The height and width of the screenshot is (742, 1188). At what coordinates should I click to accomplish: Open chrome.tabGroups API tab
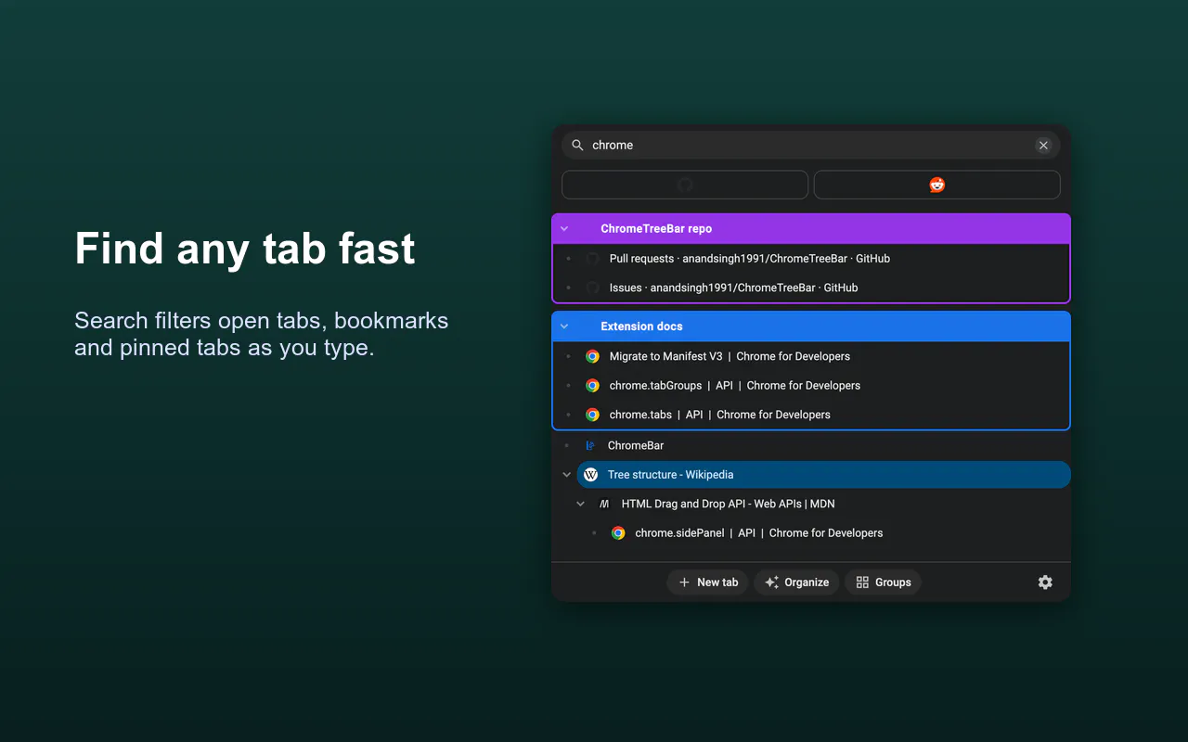pyautogui.click(x=811, y=386)
